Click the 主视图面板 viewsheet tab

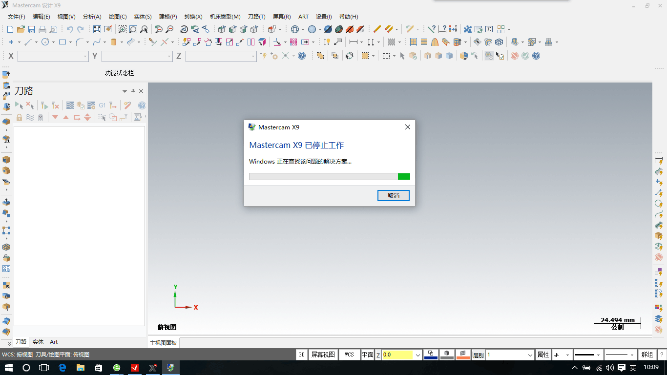[x=163, y=343]
